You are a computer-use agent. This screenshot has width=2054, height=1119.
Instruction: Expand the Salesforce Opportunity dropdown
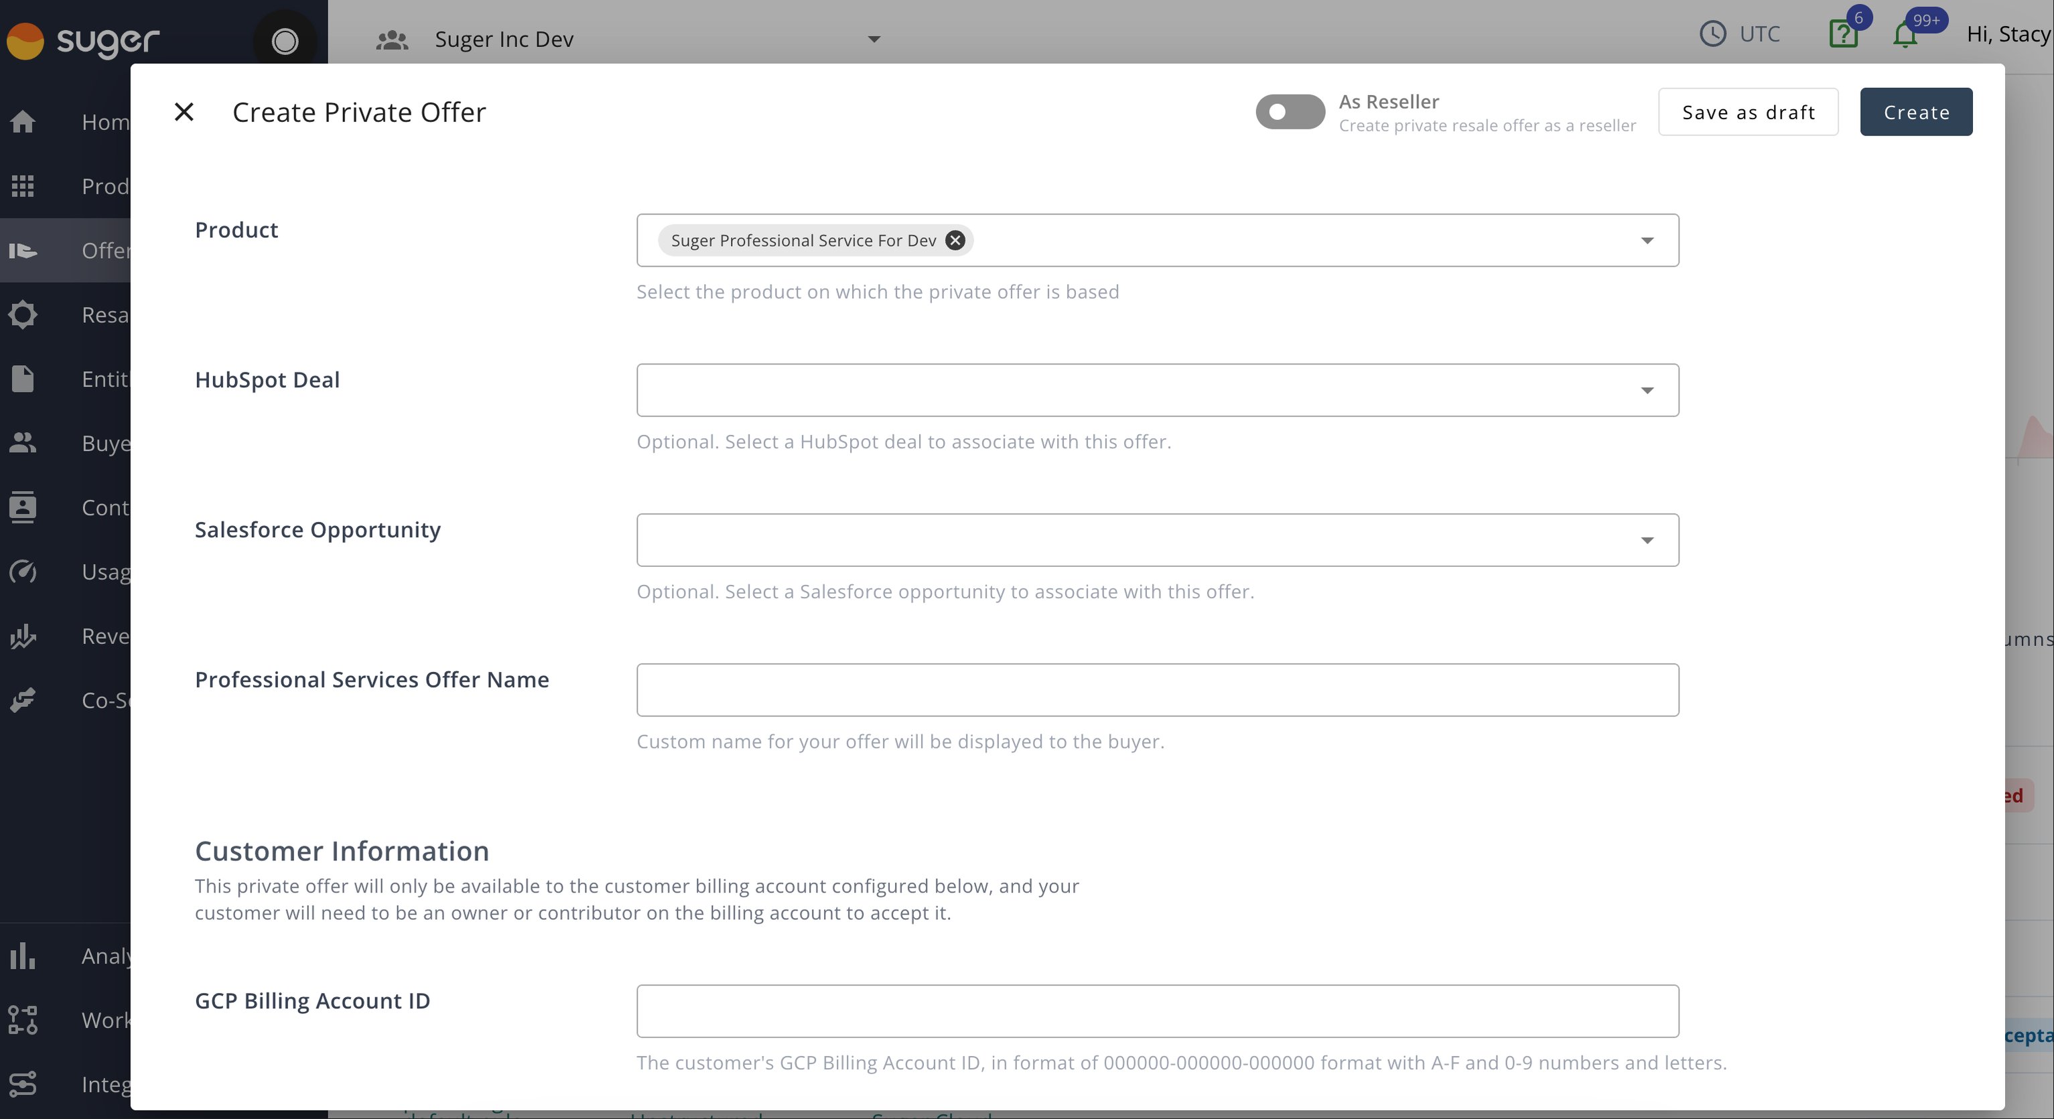pyautogui.click(x=1647, y=540)
